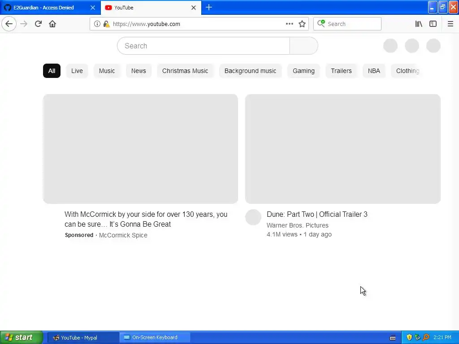459x344 pixels.
Task: Open the Library bookshelf icon
Action: pos(419,24)
